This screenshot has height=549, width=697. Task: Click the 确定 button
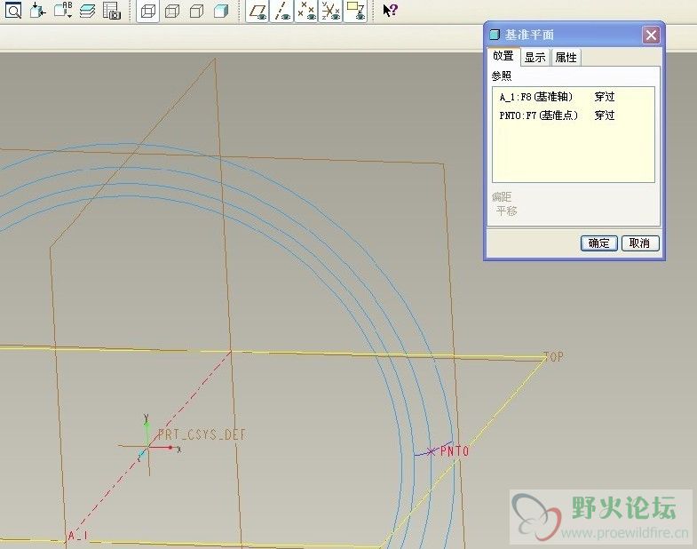pyautogui.click(x=598, y=243)
